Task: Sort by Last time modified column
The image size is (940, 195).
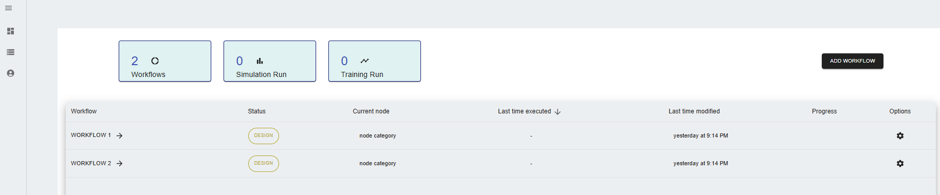Action: (694, 111)
